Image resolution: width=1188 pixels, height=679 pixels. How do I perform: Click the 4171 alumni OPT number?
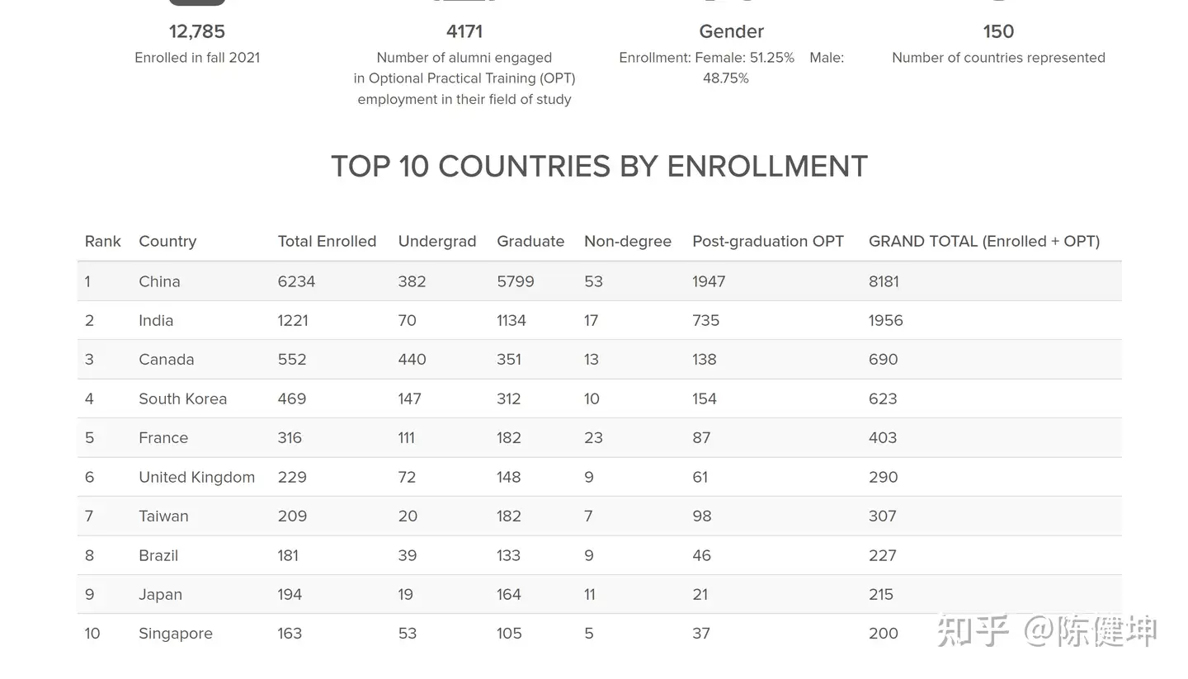(464, 32)
